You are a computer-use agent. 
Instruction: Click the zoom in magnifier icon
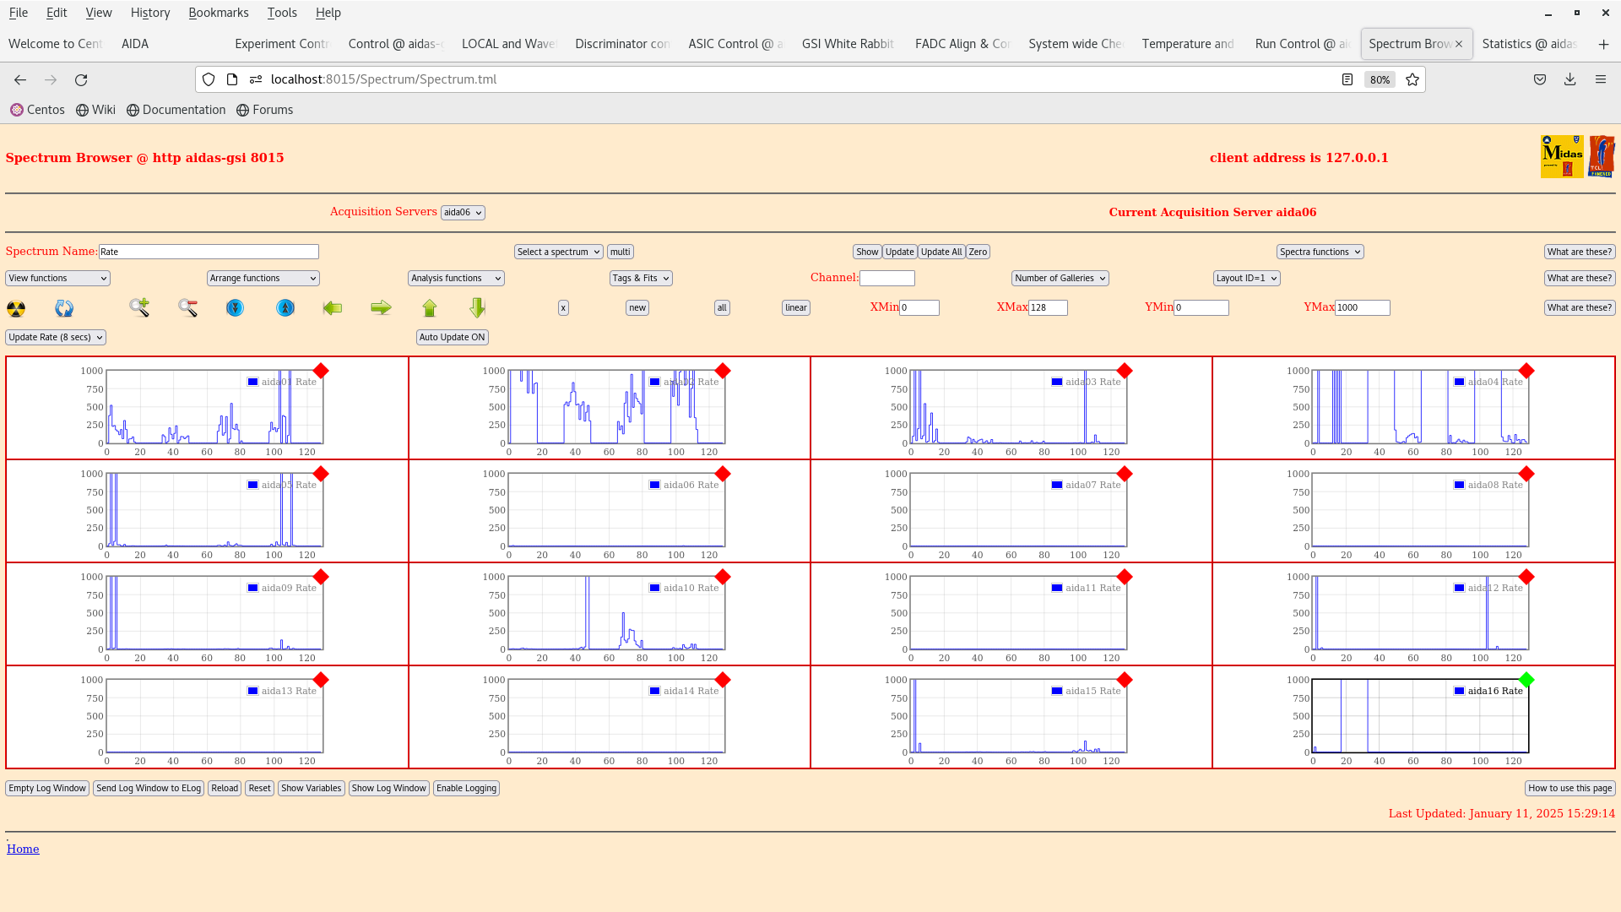point(139,308)
